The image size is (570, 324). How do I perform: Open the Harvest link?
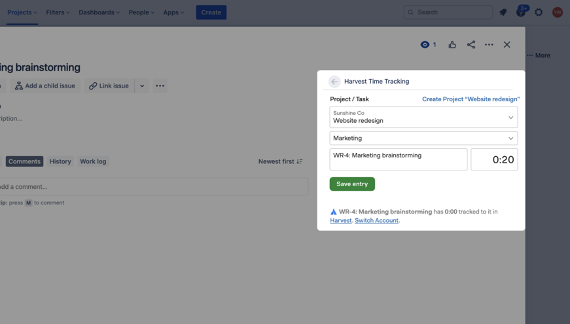tap(340, 220)
